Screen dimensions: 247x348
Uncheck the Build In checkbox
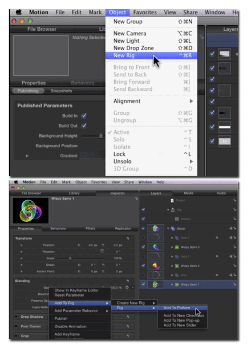pyautogui.click(x=84, y=116)
